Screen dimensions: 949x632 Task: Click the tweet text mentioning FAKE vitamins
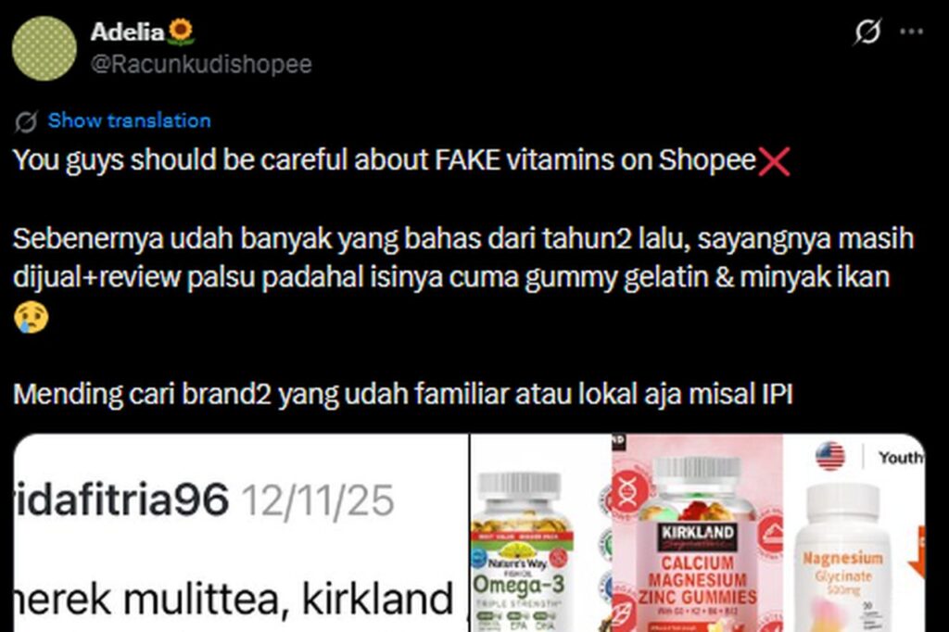click(x=401, y=161)
